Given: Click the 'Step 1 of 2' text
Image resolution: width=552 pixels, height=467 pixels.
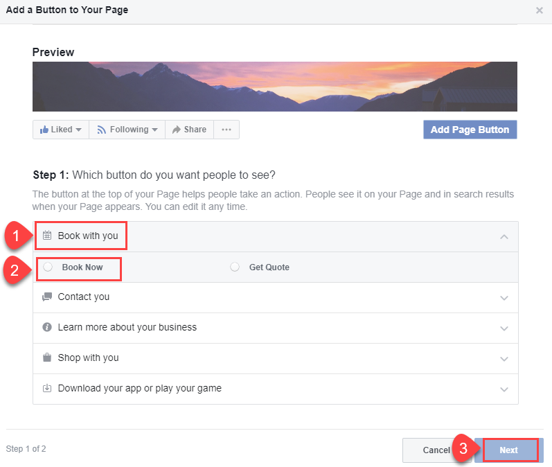Looking at the screenshot, I should pos(26,449).
